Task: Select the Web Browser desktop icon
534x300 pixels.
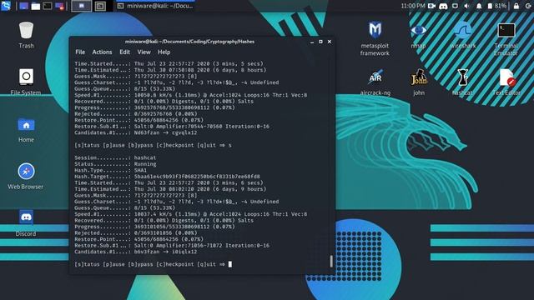Action: [26, 176]
